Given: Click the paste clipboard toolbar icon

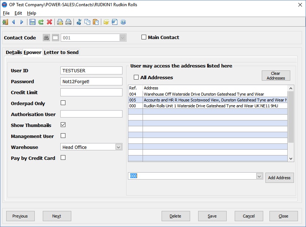Looking at the screenshot, I should click(x=95, y=22).
